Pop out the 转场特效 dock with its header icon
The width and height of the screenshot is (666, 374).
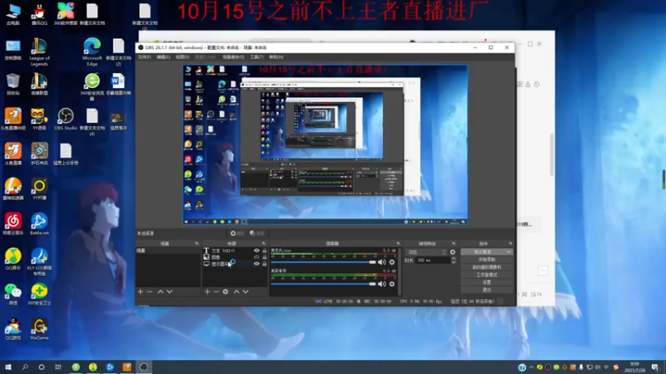click(454, 244)
